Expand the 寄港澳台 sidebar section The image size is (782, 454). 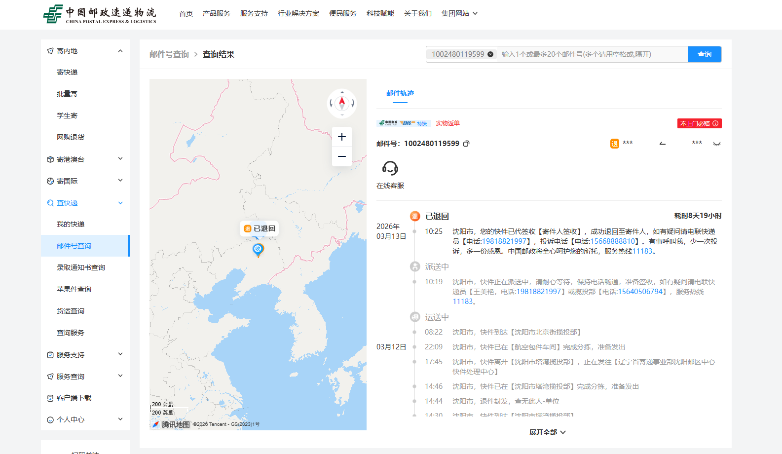pyautogui.click(x=120, y=159)
